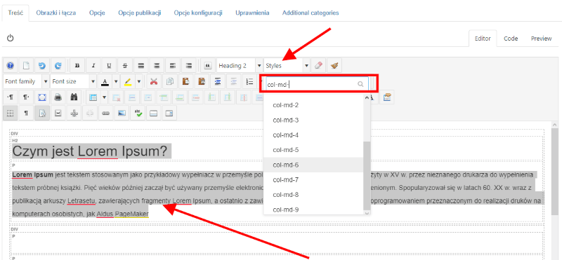Image resolution: width=562 pixels, height=260 pixels.
Task: Left-align the selected text
Action: [x=173, y=66]
